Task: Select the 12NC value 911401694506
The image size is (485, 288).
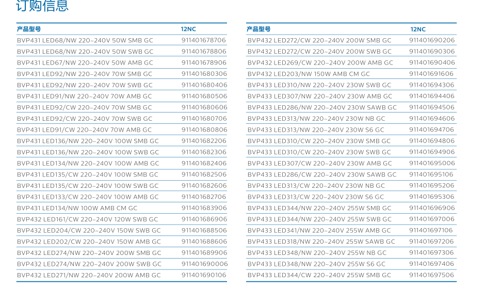Action: pyautogui.click(x=432, y=107)
